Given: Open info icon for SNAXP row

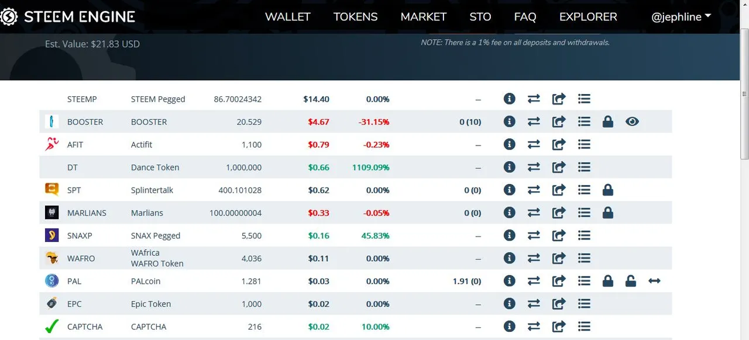Looking at the screenshot, I should click(509, 235).
